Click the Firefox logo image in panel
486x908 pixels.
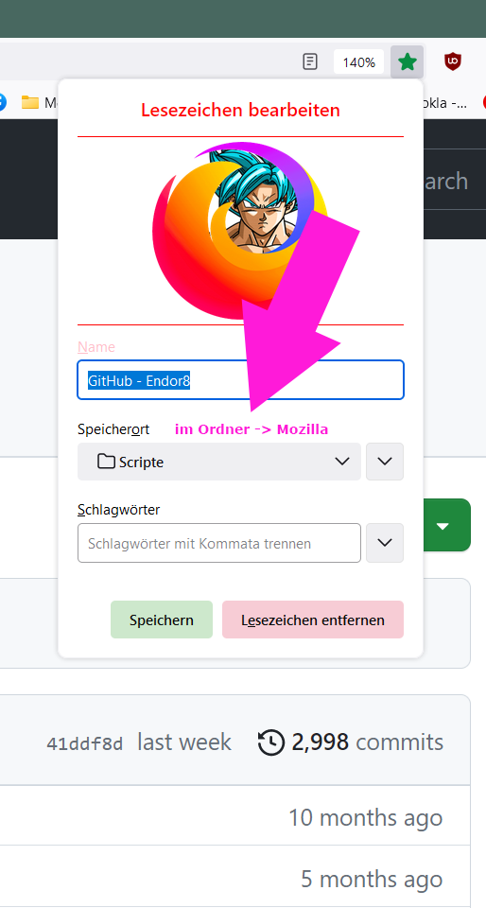coord(240,231)
